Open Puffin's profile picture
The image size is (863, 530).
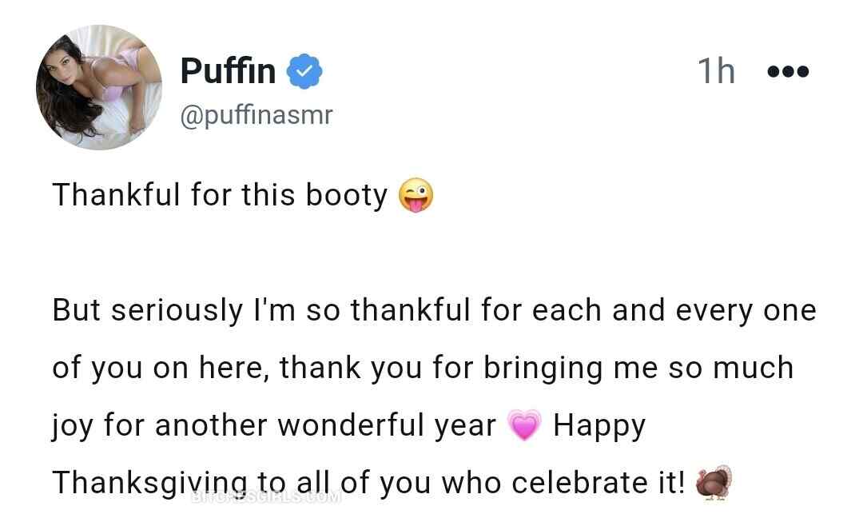[x=99, y=86]
